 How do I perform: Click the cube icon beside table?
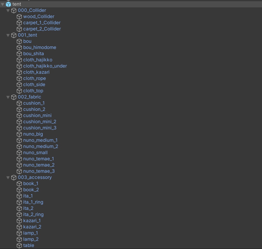(x=19, y=245)
